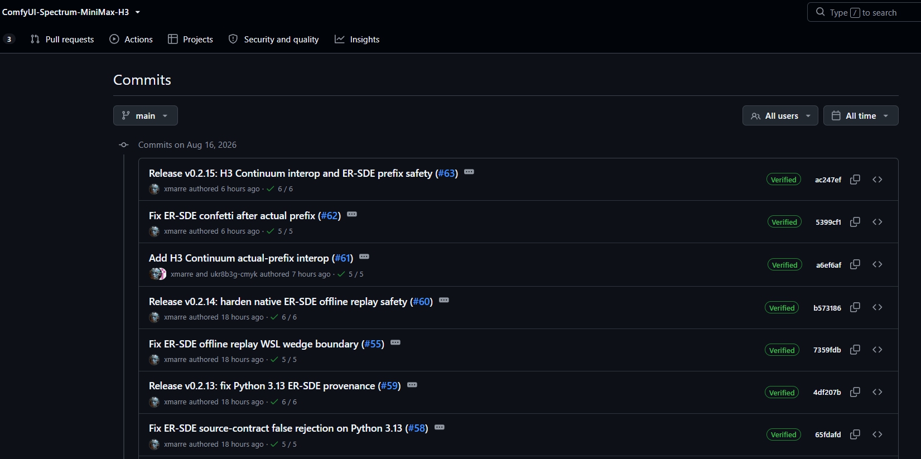
Task: Open pull request #63 link
Action: (x=447, y=173)
